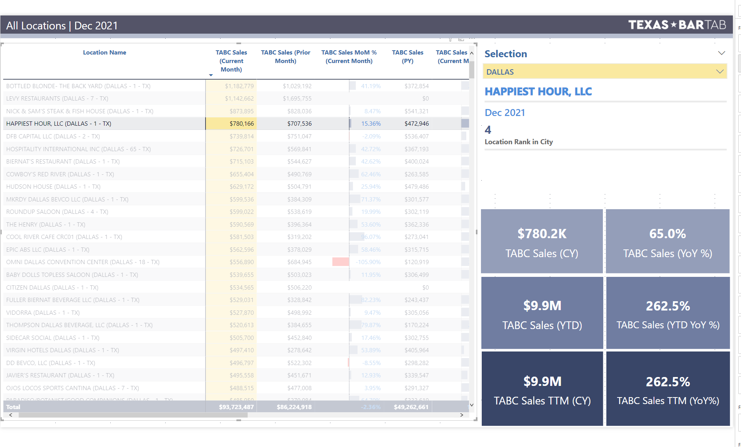This screenshot has width=741, height=447.
Task: Click the table's horizontal scrollbar thumb
Action: point(133,415)
